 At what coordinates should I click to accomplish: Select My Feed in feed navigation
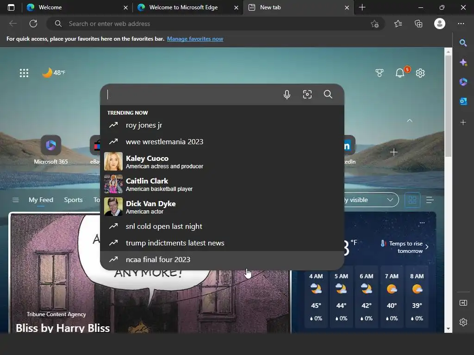coord(41,200)
